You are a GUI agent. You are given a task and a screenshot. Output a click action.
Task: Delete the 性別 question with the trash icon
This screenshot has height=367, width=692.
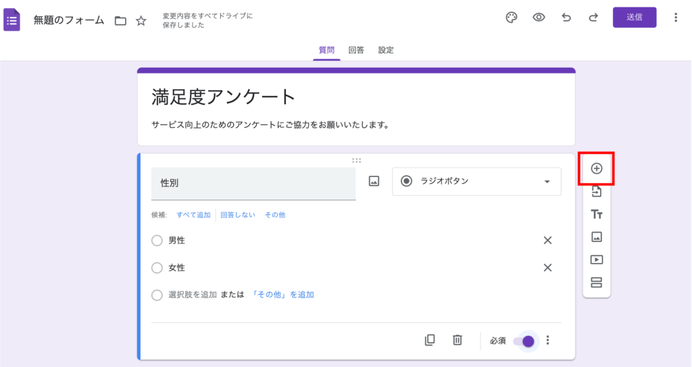(x=458, y=340)
